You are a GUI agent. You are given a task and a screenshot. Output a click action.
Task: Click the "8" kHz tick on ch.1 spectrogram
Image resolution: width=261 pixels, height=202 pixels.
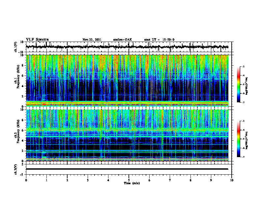click(x=23, y=65)
